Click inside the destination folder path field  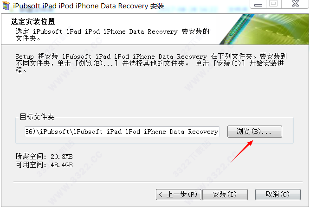coord(122,132)
